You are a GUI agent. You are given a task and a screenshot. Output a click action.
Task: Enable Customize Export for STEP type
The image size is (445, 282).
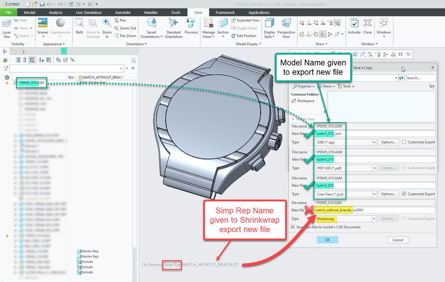(404, 142)
